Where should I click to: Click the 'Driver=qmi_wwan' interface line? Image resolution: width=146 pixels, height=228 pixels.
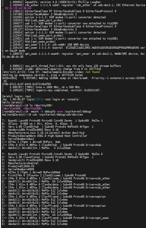coord(55,218)
